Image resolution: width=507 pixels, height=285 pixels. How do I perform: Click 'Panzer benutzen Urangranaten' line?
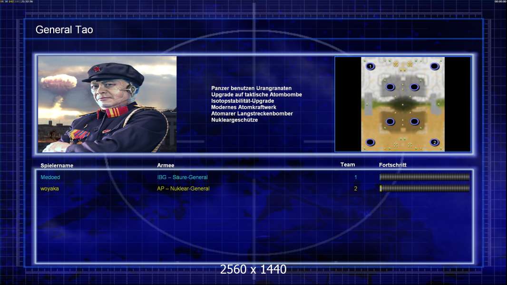click(x=251, y=88)
